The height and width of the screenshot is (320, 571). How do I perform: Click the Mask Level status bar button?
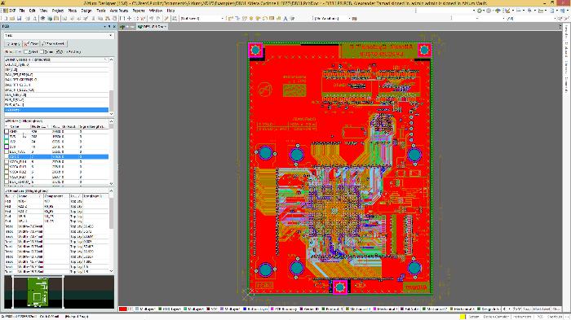(540, 309)
